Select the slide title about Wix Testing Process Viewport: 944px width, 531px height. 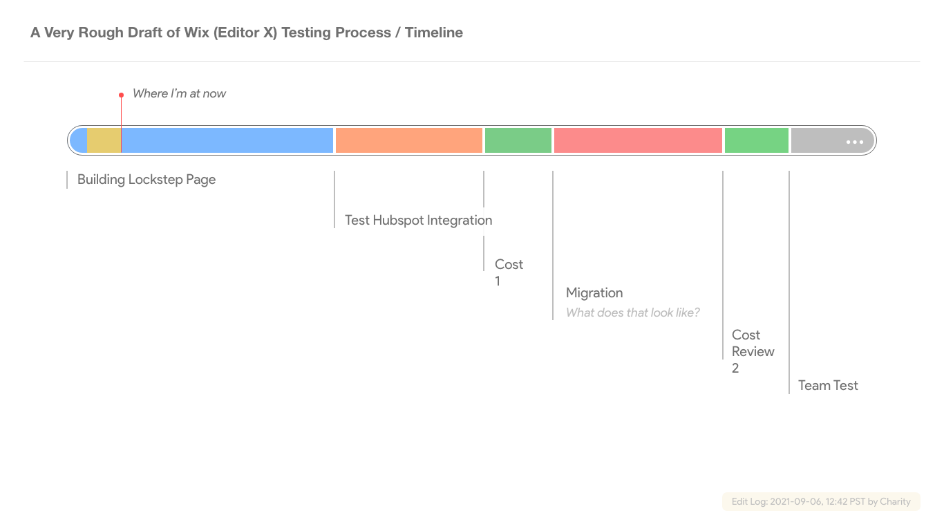coord(247,32)
